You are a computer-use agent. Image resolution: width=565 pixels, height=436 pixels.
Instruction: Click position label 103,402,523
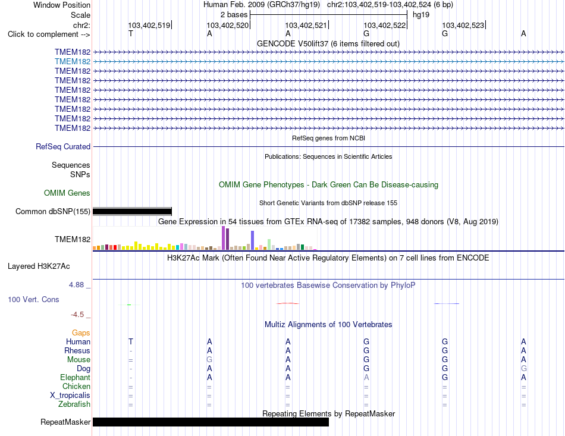click(x=463, y=25)
